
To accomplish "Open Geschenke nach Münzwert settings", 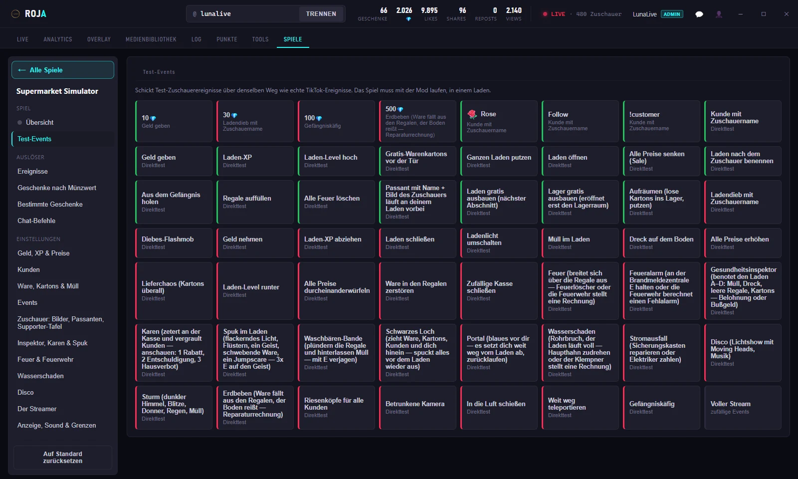I will coord(63,188).
